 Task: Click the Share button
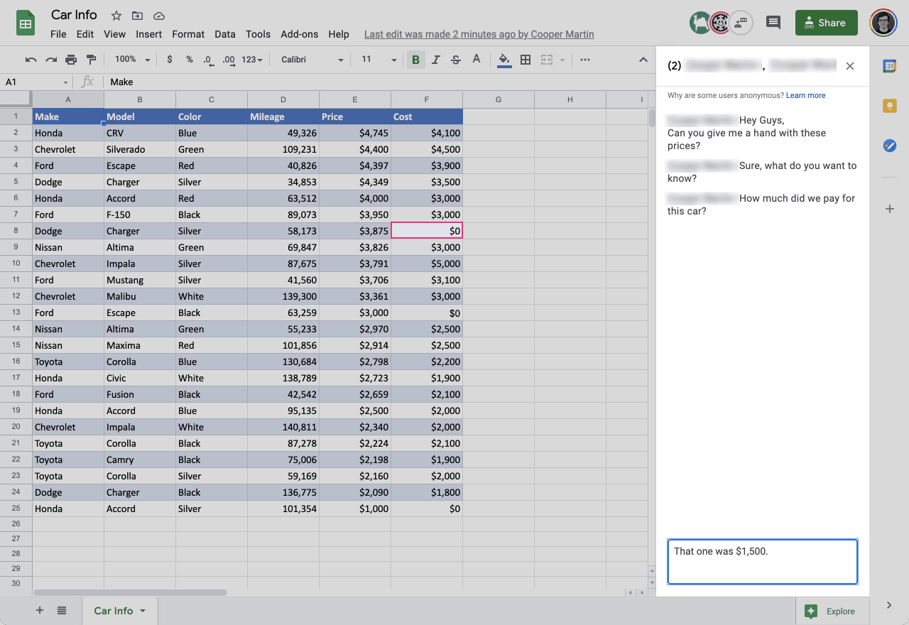coord(826,22)
